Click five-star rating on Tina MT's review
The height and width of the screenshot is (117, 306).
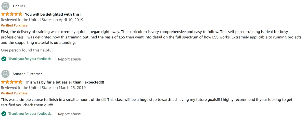(x=12, y=14)
